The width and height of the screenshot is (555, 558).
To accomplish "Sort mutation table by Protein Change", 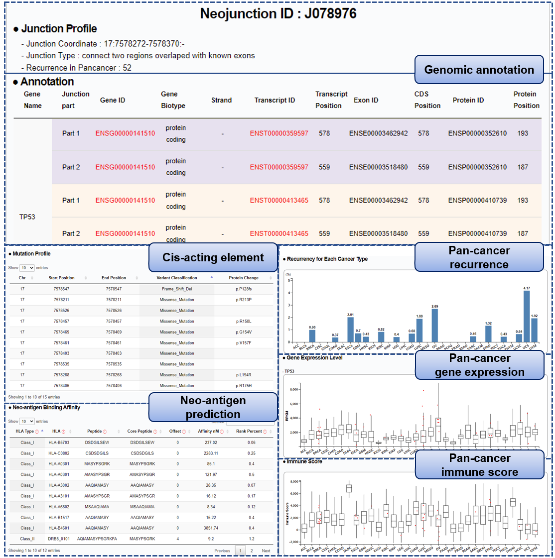I will pos(271,278).
